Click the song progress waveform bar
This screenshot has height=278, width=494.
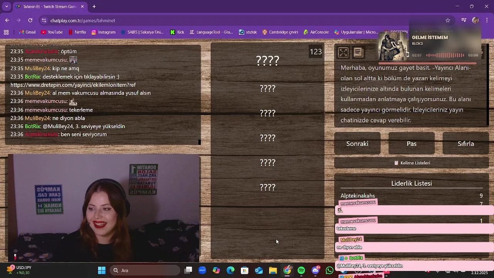445,55
